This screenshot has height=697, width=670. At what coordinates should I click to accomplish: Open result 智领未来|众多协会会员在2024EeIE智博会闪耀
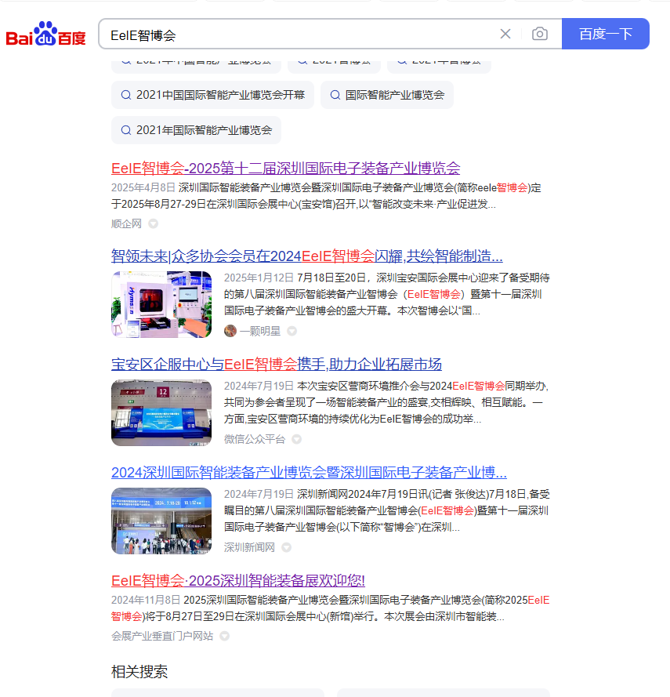307,256
